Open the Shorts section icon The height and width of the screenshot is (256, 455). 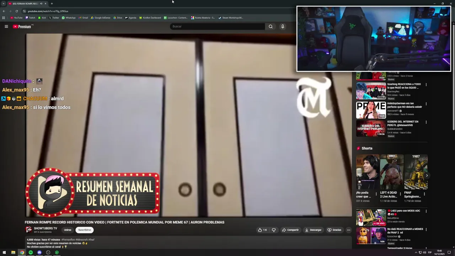[358, 148]
